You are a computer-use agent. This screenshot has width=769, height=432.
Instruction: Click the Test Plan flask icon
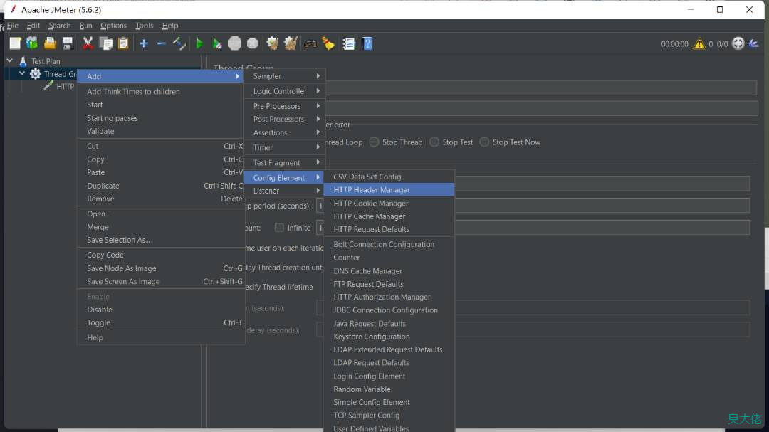(23, 61)
